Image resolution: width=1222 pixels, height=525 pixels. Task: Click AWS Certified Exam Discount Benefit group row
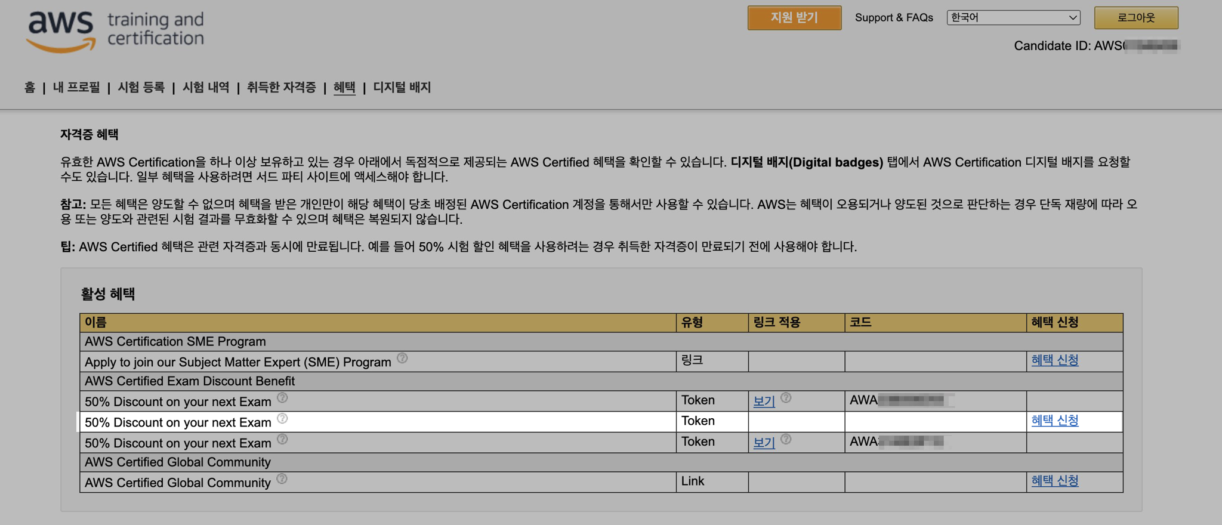(601, 381)
